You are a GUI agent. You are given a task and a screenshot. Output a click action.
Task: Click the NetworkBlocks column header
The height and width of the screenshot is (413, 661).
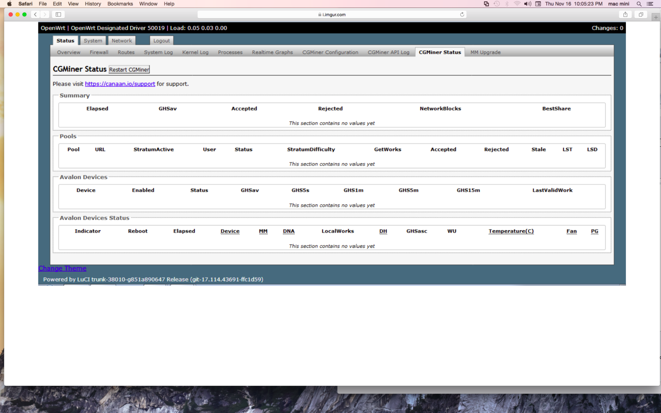tap(440, 109)
